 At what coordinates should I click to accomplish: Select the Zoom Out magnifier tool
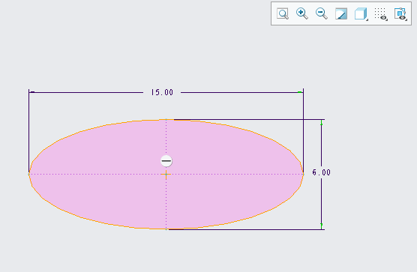click(x=322, y=13)
